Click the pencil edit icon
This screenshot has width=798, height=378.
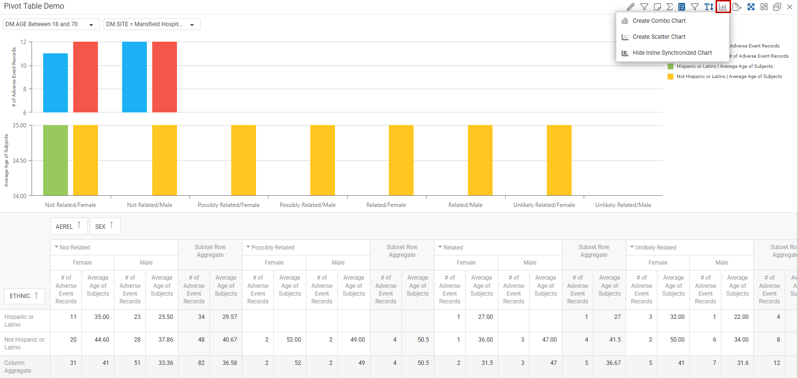pos(631,7)
